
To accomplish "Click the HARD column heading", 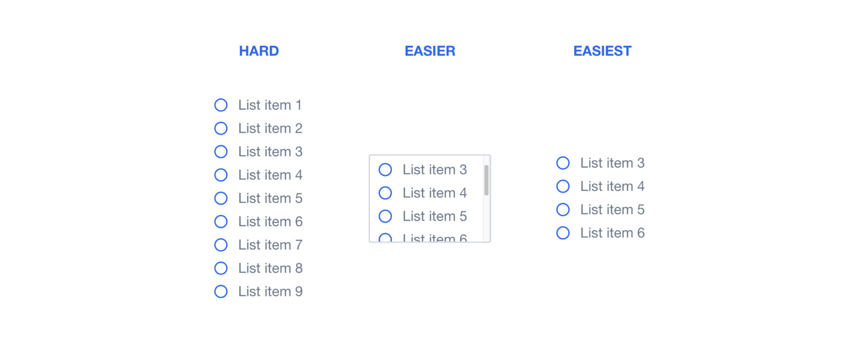I will coord(259,51).
